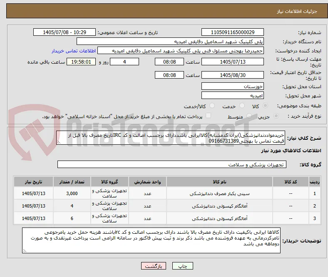Click the response deadline hour field 08:08
The image size is (328, 277).
tap(169, 62)
